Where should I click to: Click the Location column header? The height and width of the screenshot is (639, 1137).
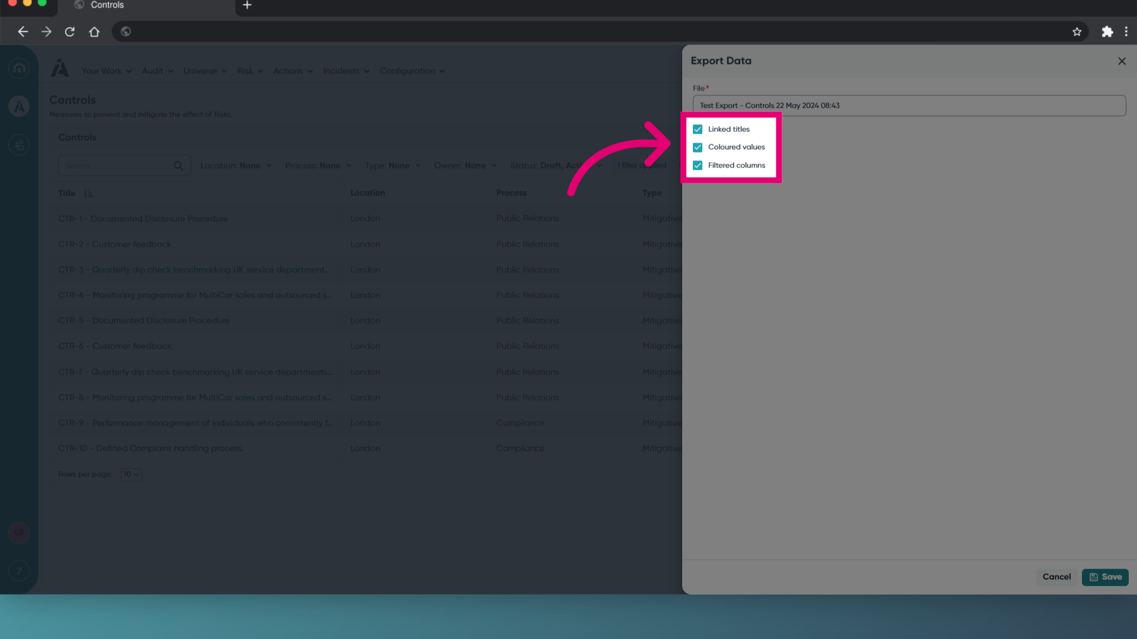(x=367, y=193)
